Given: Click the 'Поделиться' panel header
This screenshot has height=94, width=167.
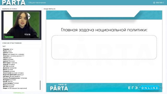Looking at the screenshot, I should coord(49,9).
